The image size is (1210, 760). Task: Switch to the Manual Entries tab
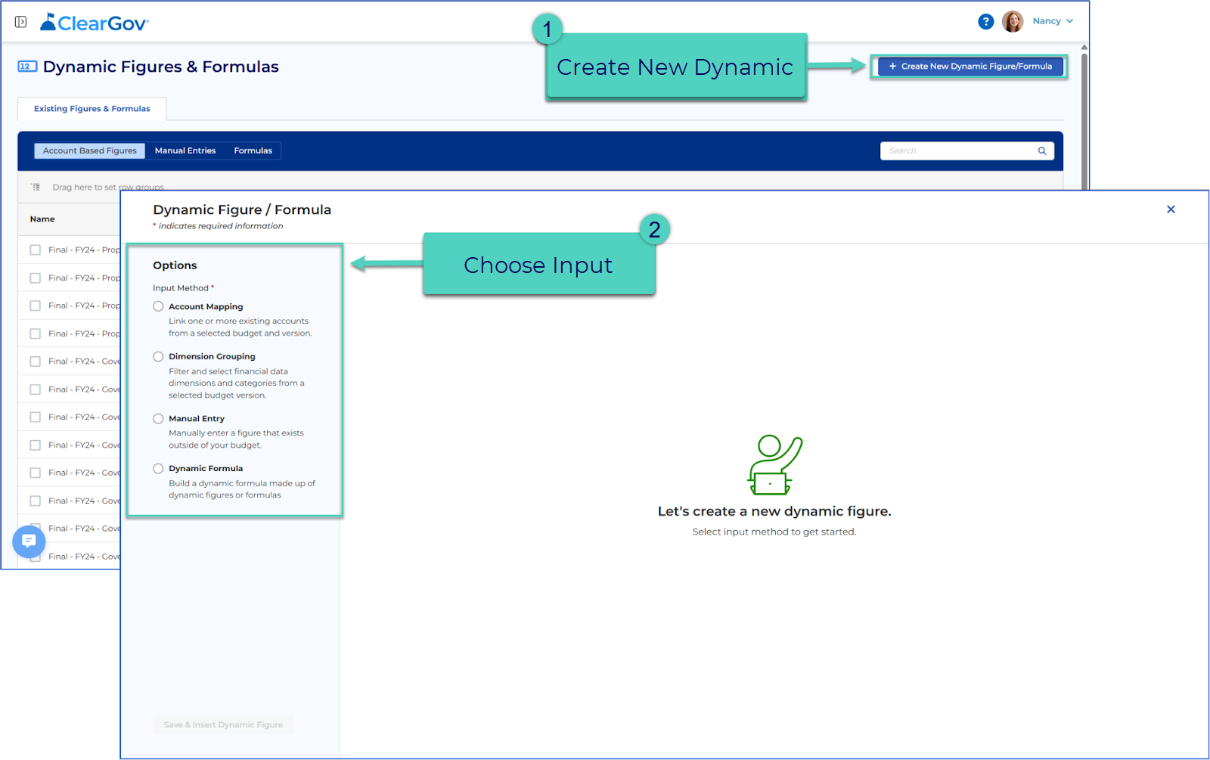pos(185,150)
